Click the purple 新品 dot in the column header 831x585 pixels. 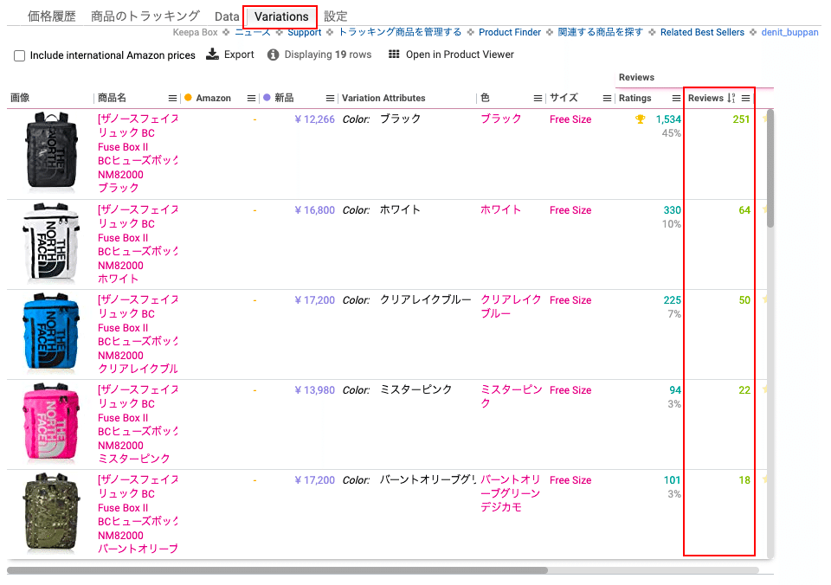tap(267, 98)
